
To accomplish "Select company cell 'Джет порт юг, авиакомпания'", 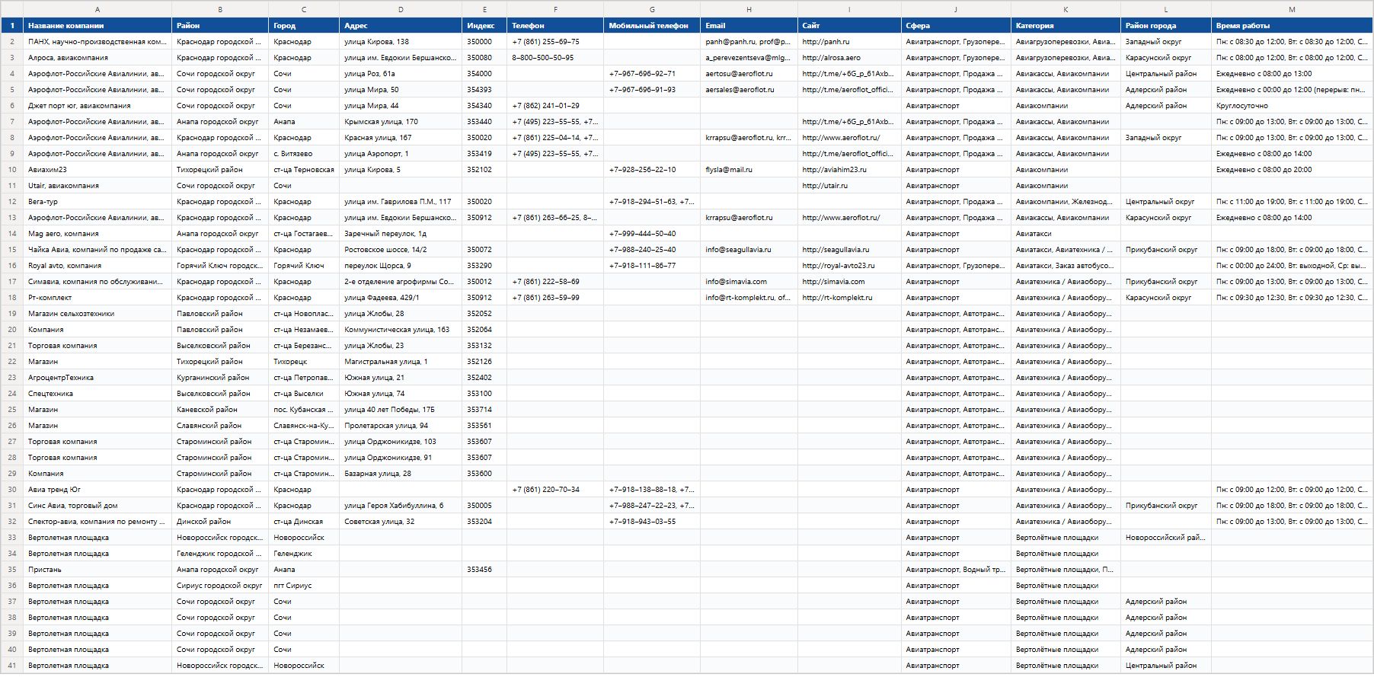I will point(97,105).
